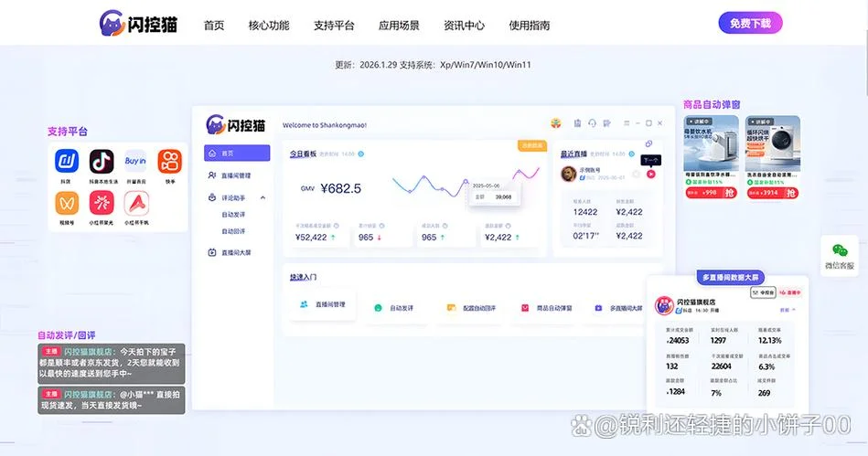Click the GMV value ¥682.5
Screen dimensions: 868x456
coord(340,189)
